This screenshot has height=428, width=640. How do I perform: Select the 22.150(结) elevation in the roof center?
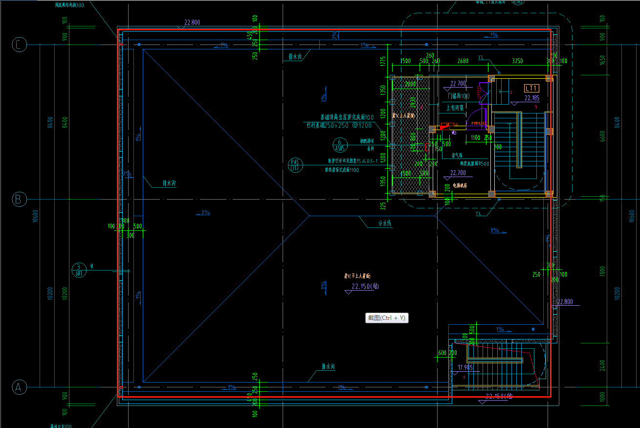pyautogui.click(x=365, y=287)
